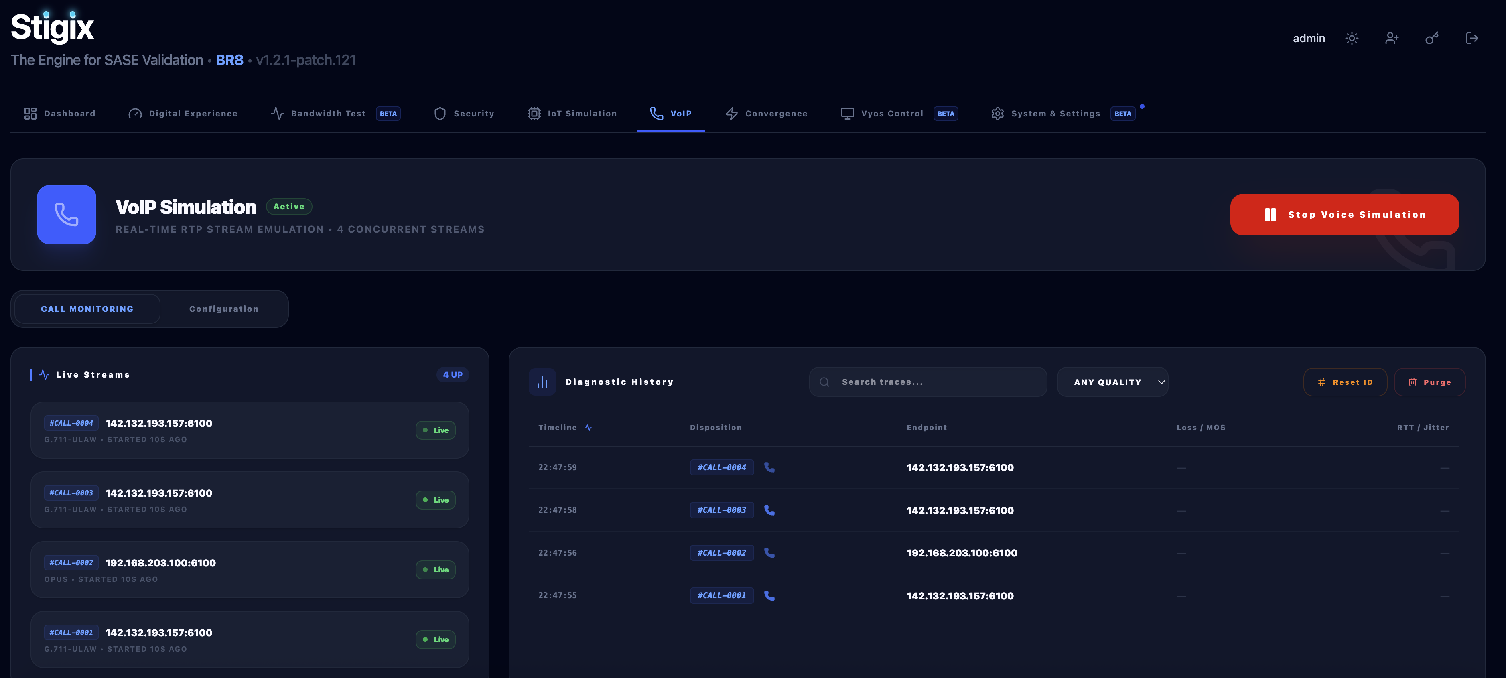Open the VoIP section via phone icon
The image size is (1506, 678).
pyautogui.click(x=656, y=114)
